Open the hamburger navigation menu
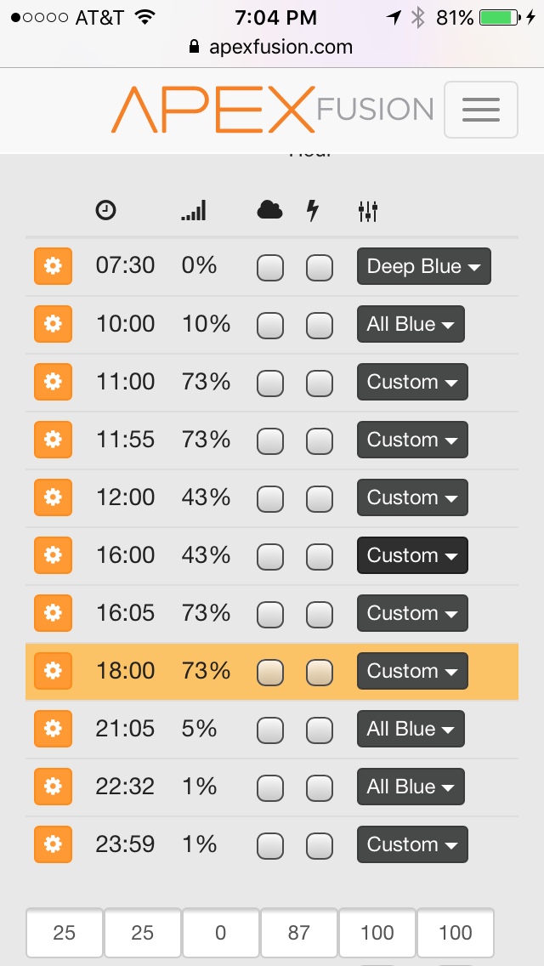The height and width of the screenshot is (966, 544). click(x=480, y=110)
